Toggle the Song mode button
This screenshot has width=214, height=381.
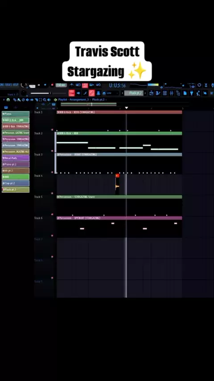point(32,86)
